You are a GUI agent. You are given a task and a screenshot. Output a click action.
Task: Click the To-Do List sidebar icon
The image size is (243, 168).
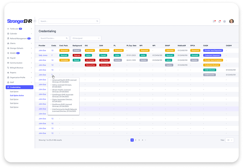point(8,28)
